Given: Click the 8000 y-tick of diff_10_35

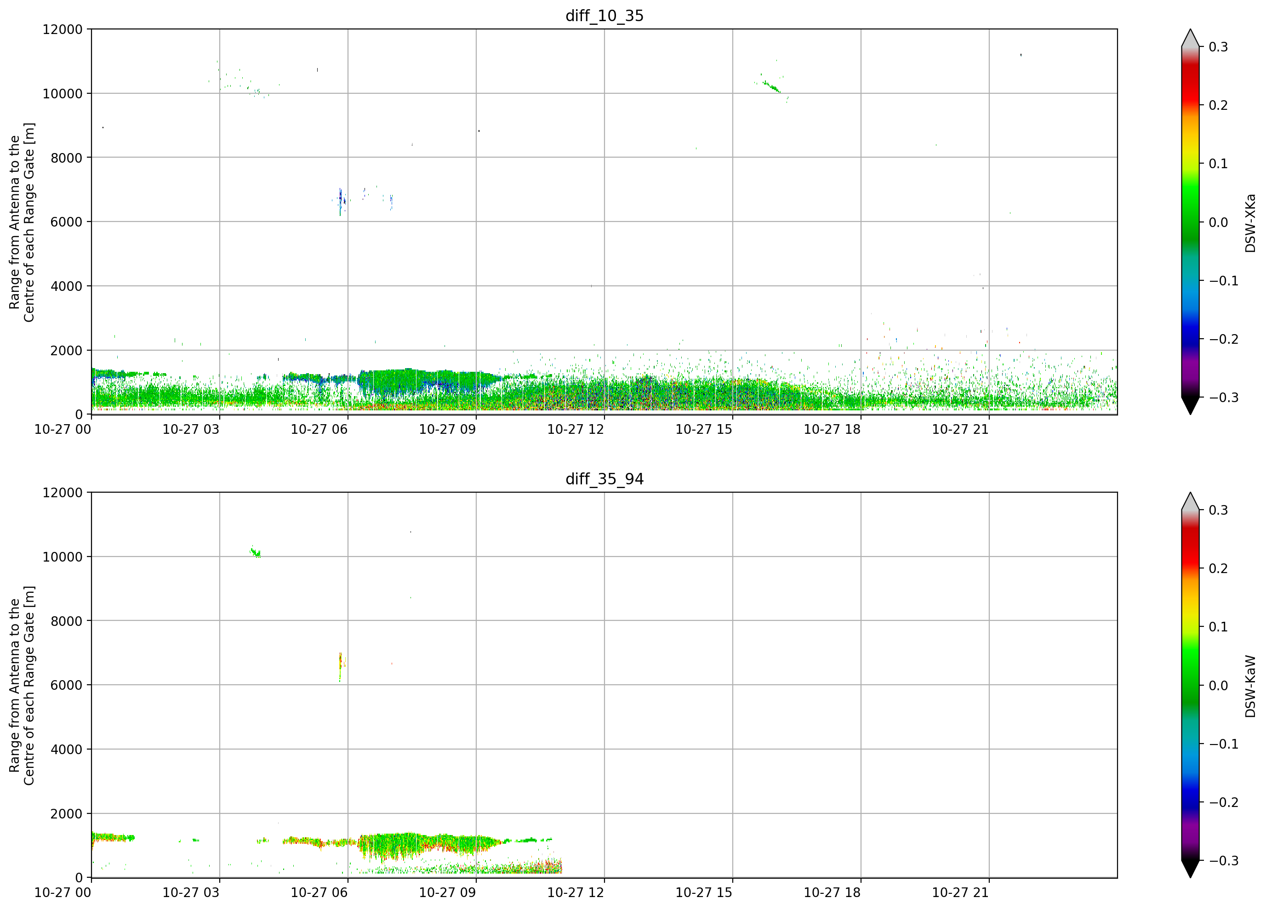Looking at the screenshot, I should [x=66, y=158].
